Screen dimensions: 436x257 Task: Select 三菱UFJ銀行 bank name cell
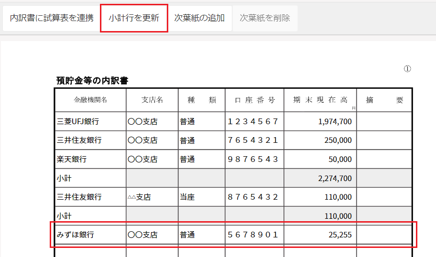(91, 121)
